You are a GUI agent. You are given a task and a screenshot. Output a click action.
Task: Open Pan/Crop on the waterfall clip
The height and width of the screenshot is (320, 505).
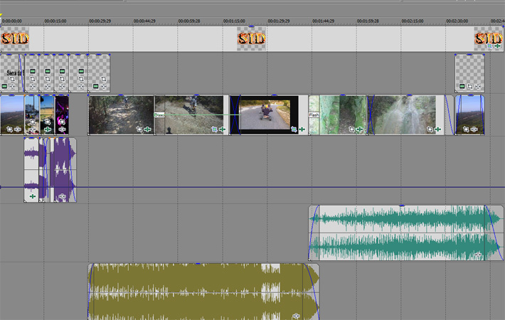pyautogui.click(x=431, y=130)
